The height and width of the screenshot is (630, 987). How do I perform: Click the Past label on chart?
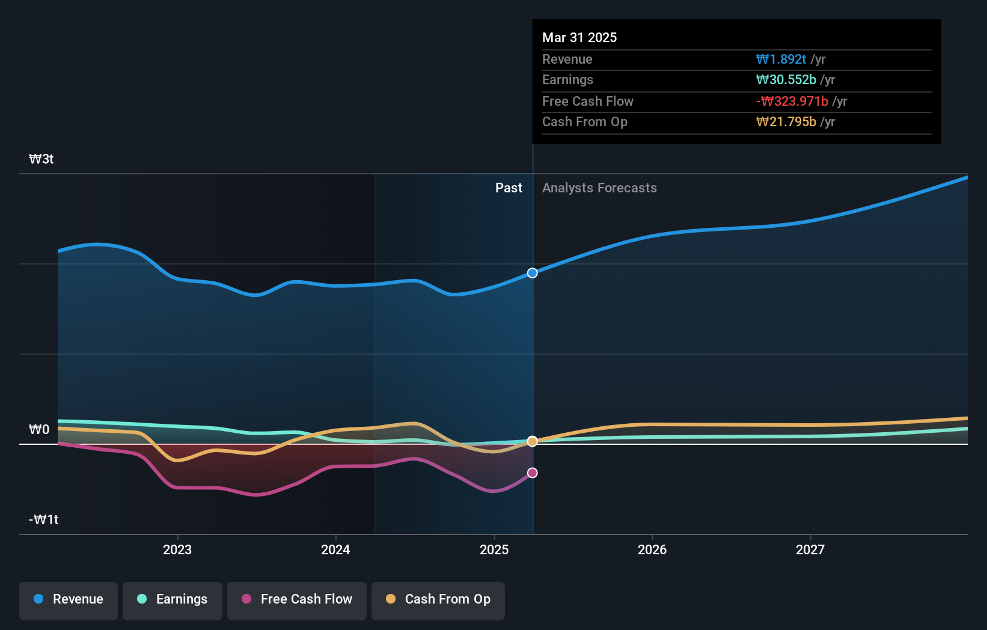click(509, 188)
